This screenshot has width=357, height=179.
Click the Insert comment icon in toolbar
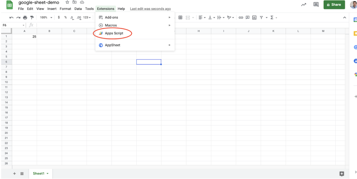[x=247, y=17]
